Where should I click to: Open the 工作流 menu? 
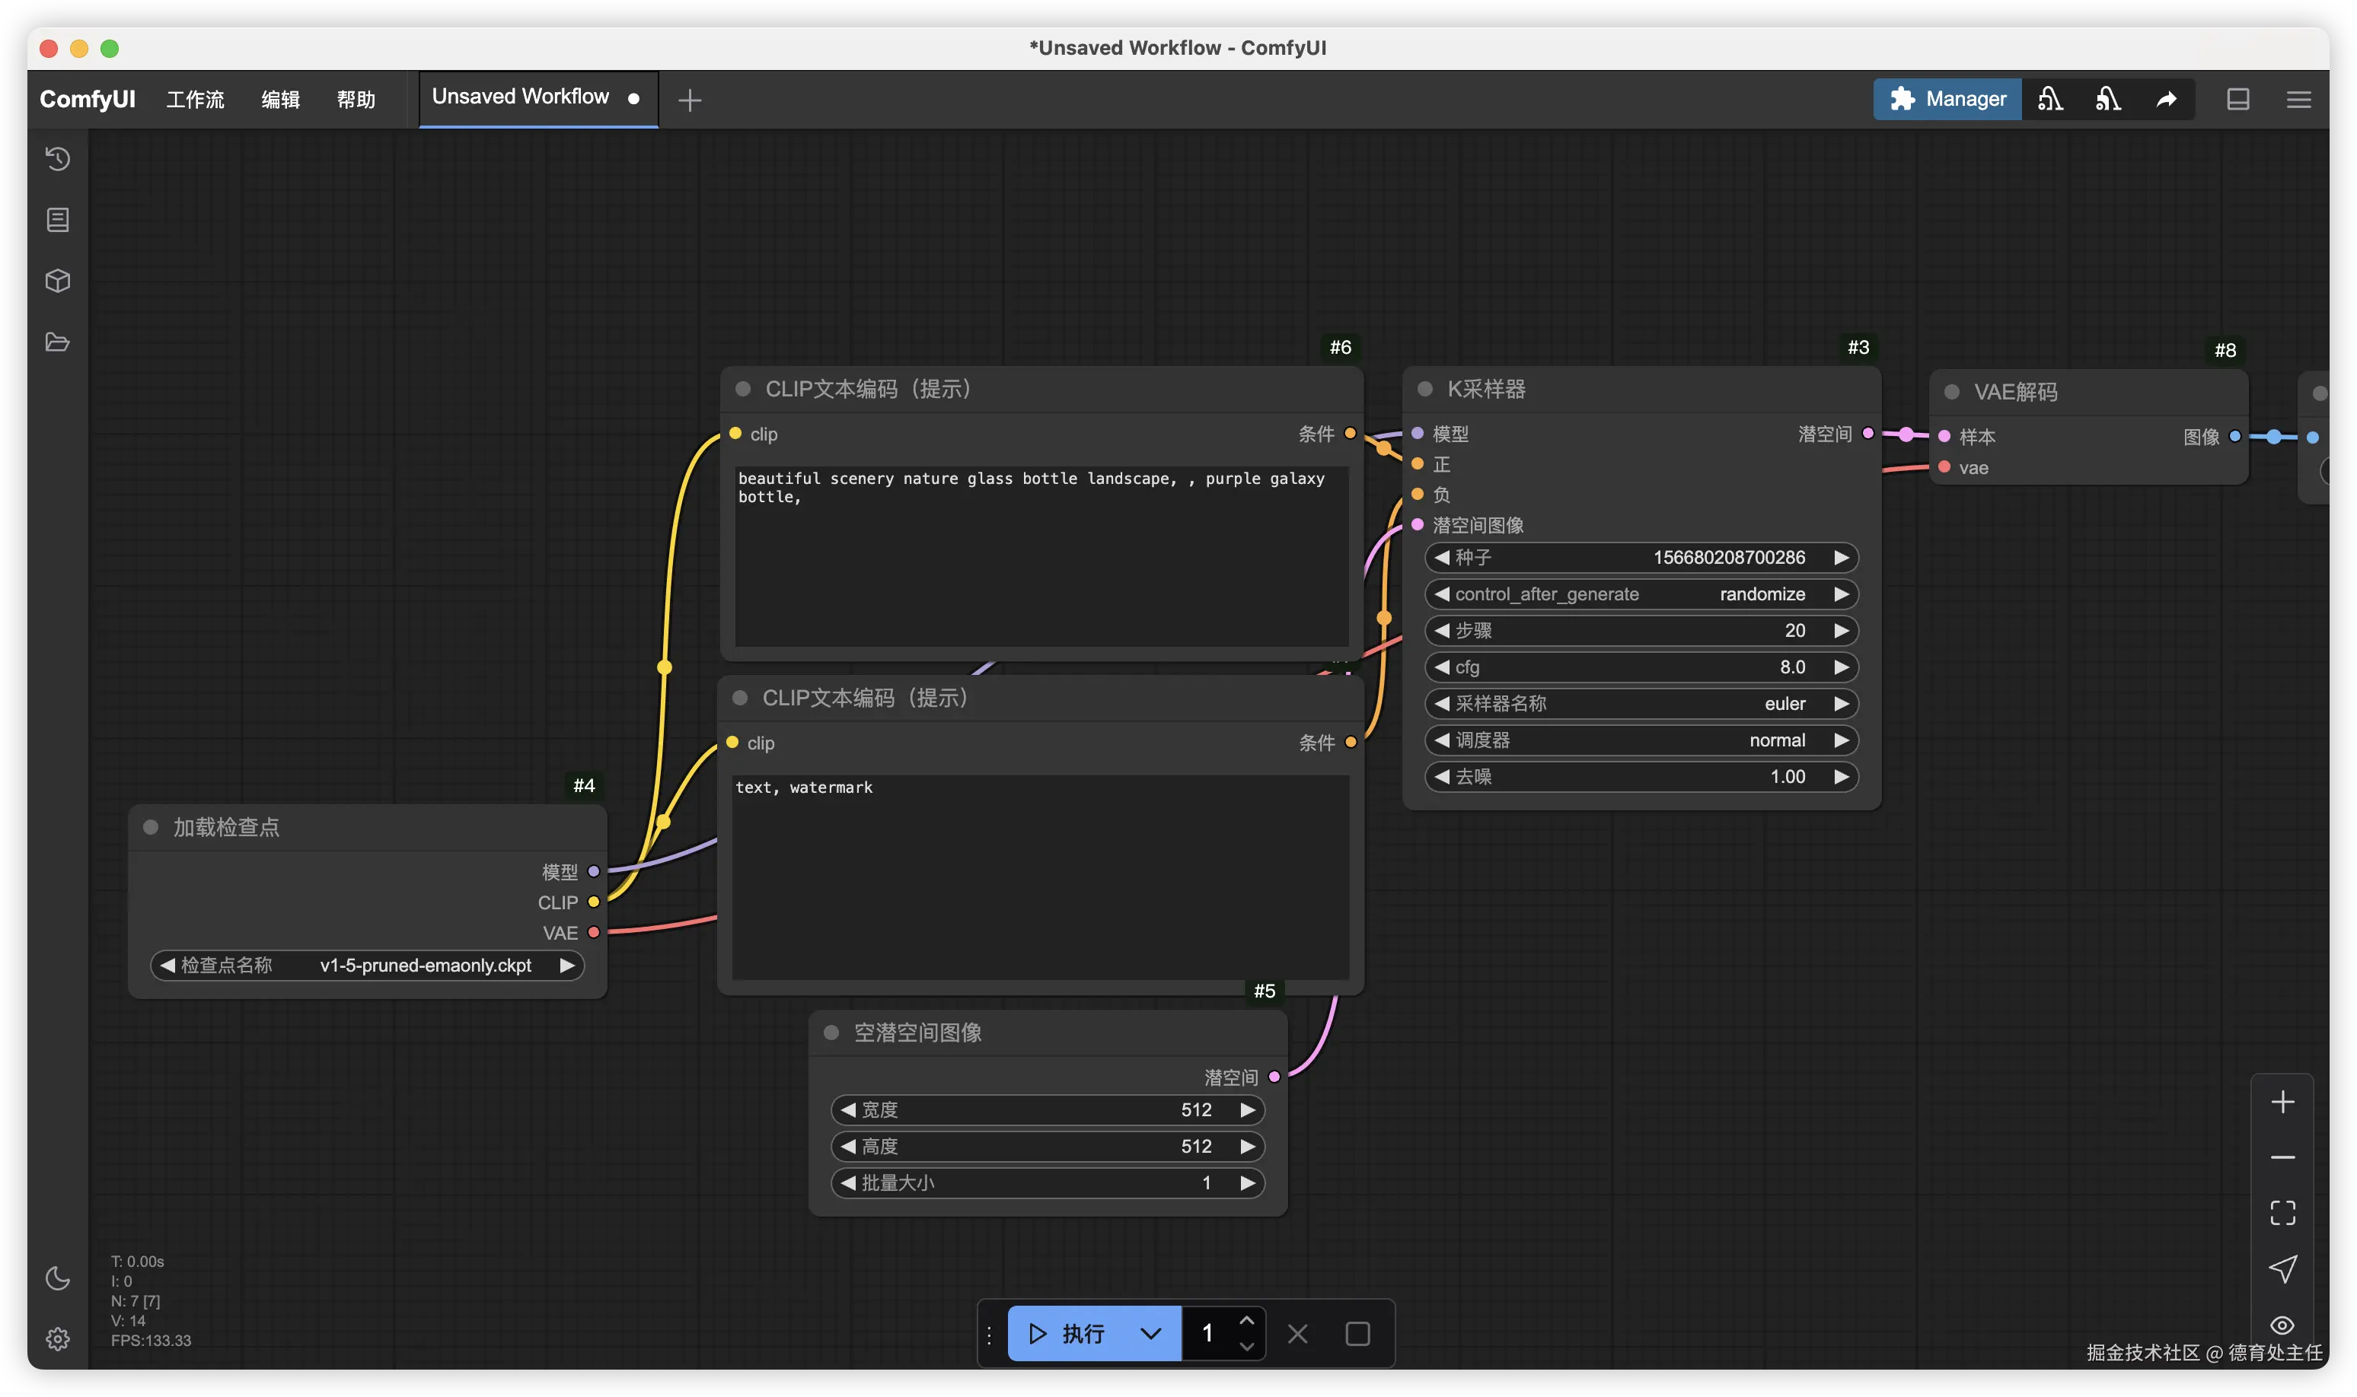point(195,99)
